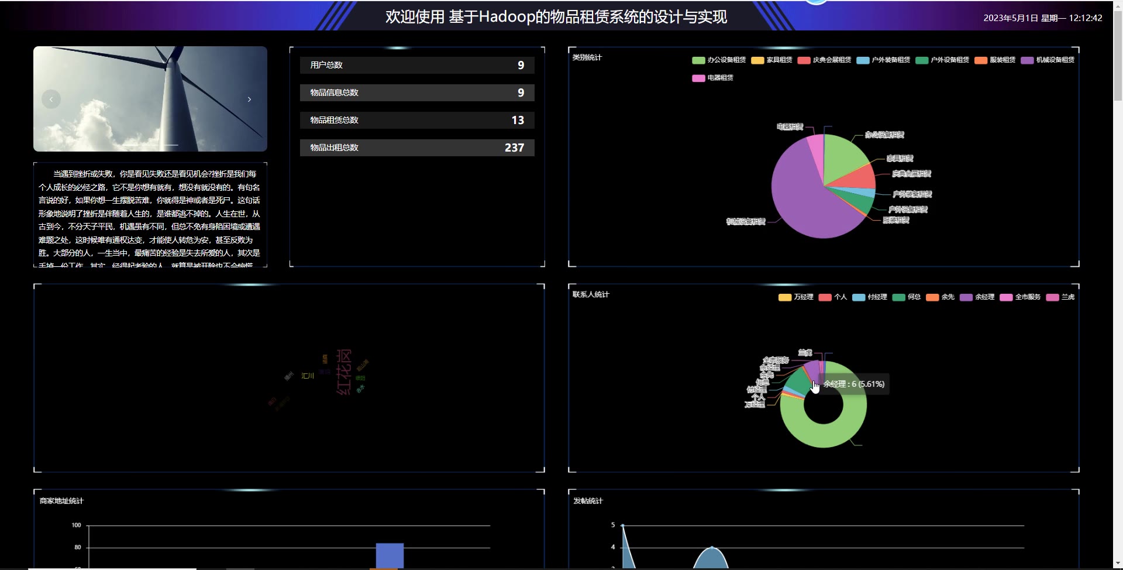
Task: Toggle 电器租赁 legend item
Action: [x=712, y=78]
